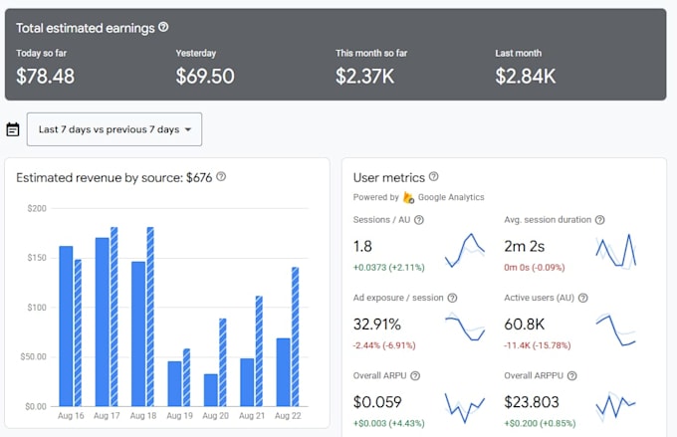The image size is (677, 437).
Task: Open help icon for Sessions / AU
Action: [x=419, y=220]
